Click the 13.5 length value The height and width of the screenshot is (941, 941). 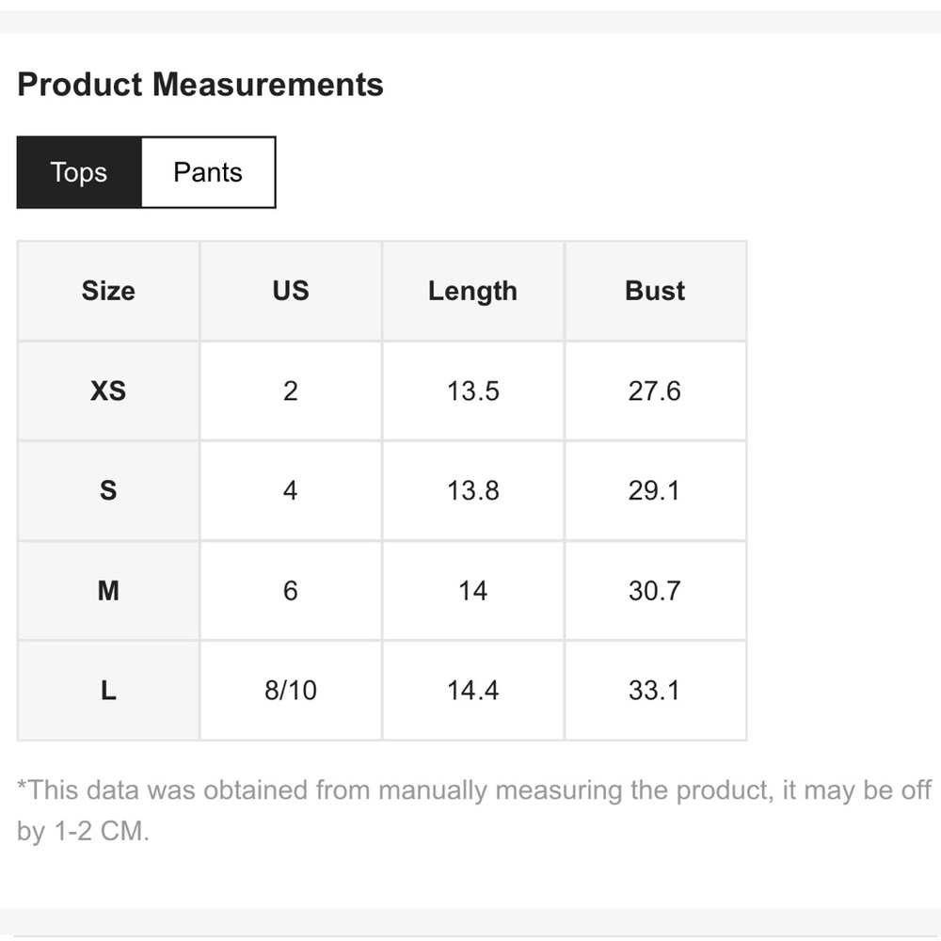tap(473, 391)
